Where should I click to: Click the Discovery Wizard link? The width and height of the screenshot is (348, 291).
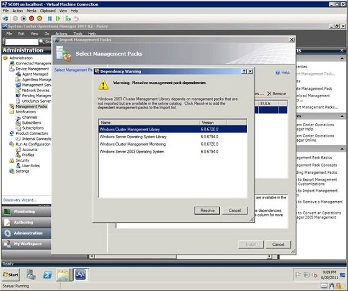(x=20, y=200)
